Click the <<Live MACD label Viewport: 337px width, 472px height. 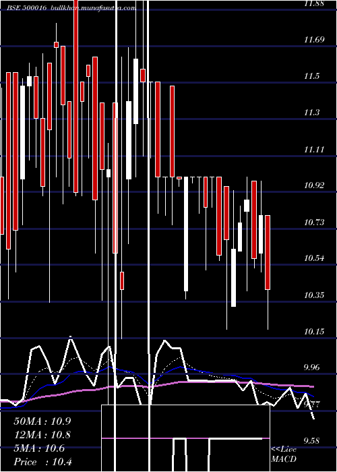(x=284, y=454)
